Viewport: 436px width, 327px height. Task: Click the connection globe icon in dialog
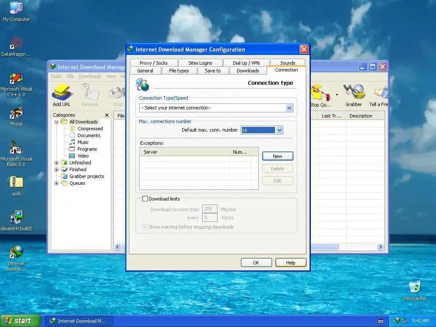pos(142,85)
